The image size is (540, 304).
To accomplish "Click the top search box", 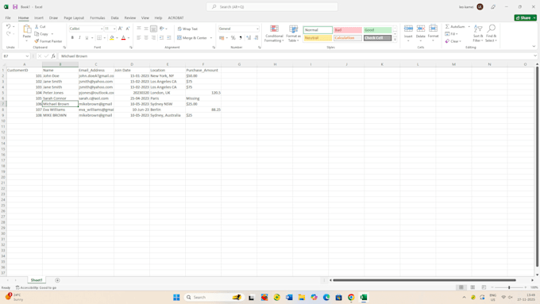I will (272, 7).
